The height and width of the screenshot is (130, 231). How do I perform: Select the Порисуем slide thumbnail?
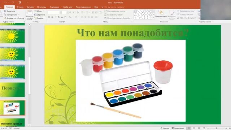point(12,90)
